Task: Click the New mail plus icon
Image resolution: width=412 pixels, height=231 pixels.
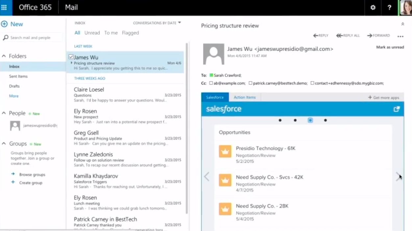Action: [x=4, y=24]
